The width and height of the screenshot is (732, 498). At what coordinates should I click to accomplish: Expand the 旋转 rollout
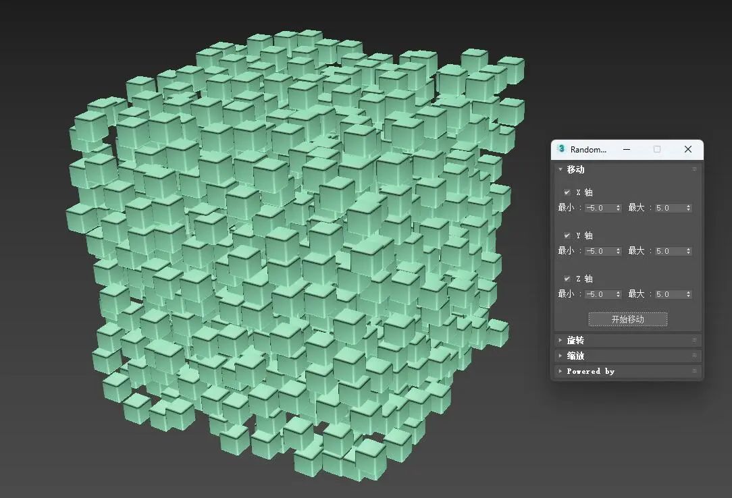coord(560,340)
